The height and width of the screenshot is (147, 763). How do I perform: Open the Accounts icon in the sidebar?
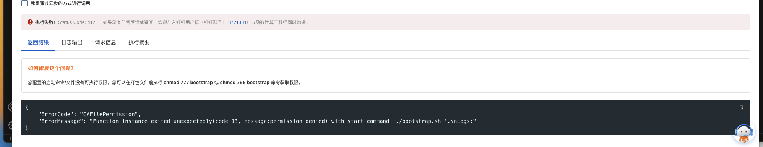point(10,107)
